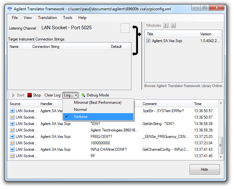The width and height of the screenshot is (234, 189).
Task: Open the View menu
Action: click(x=28, y=18)
